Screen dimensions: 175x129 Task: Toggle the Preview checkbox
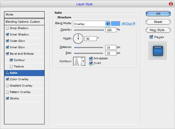click(151, 37)
